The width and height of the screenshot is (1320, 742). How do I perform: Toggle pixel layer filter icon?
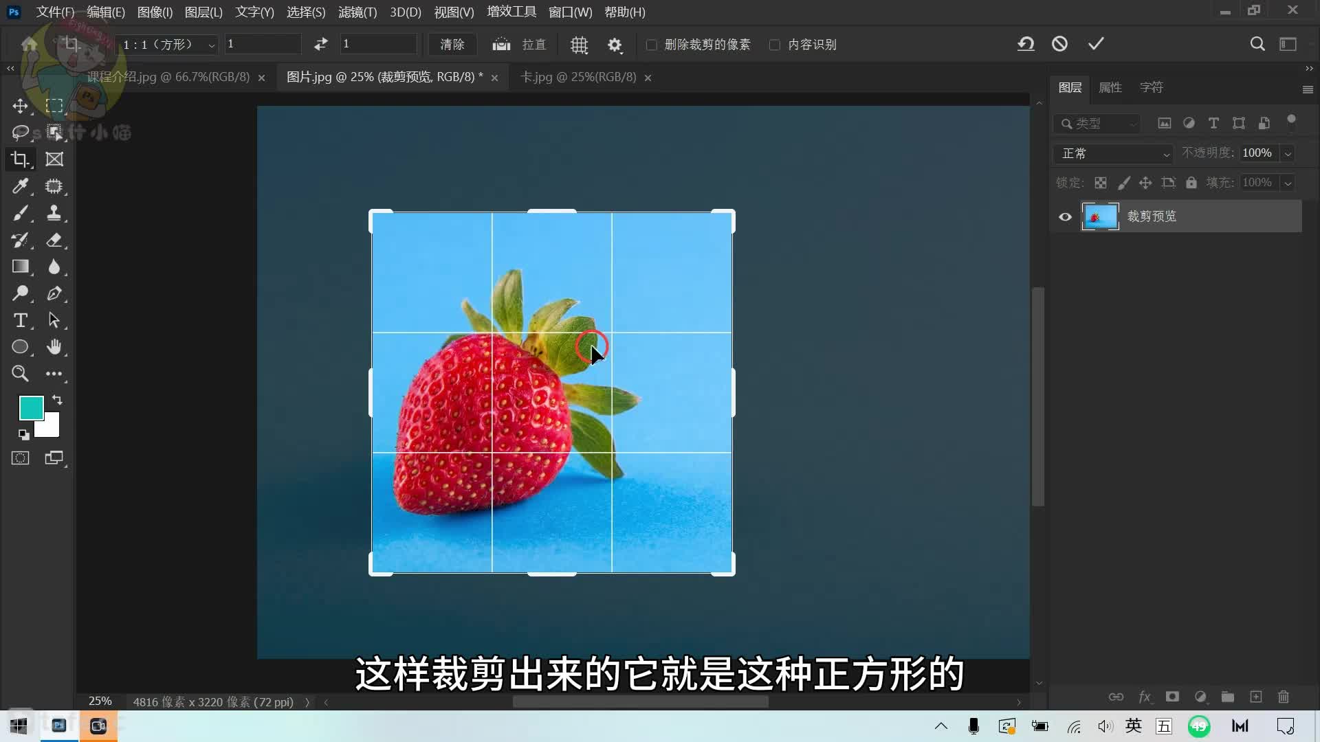pos(1164,124)
